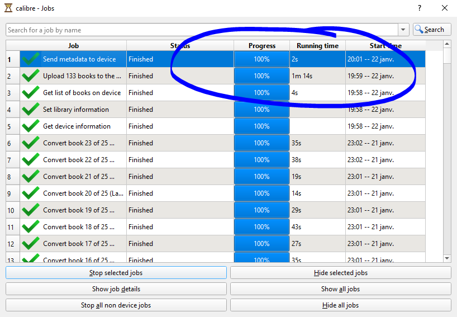The width and height of the screenshot is (457, 317).
Task: Select the 'Set library information' job
Action: click(x=76, y=110)
